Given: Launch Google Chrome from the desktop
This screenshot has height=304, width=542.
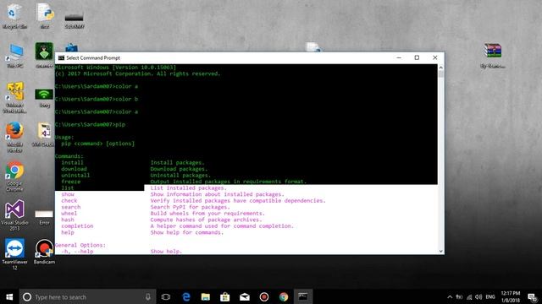Looking at the screenshot, I should pos(14,176).
